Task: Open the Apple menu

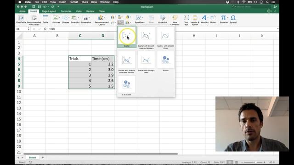Action: [x=20, y=2]
